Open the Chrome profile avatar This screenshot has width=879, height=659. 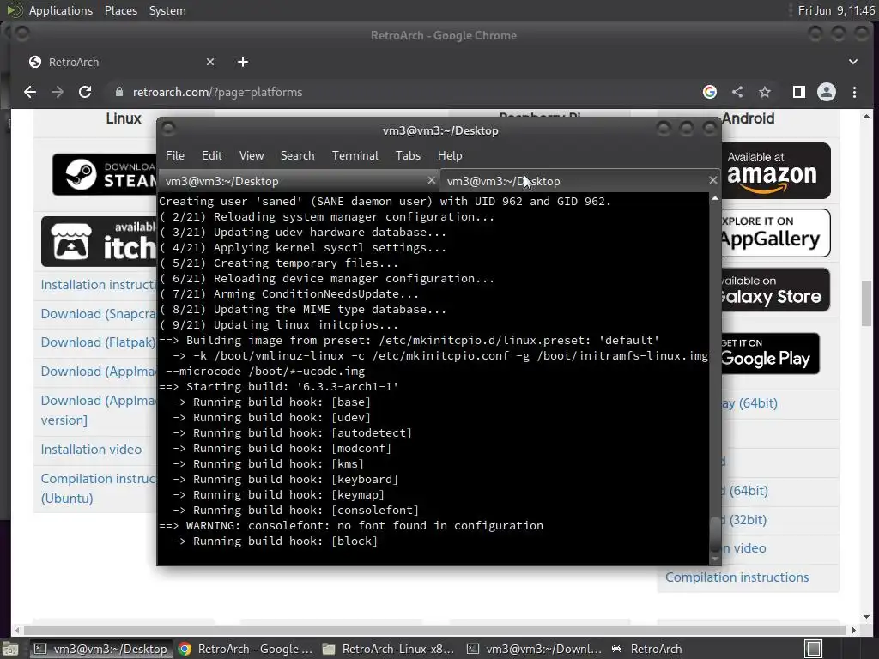(x=827, y=92)
